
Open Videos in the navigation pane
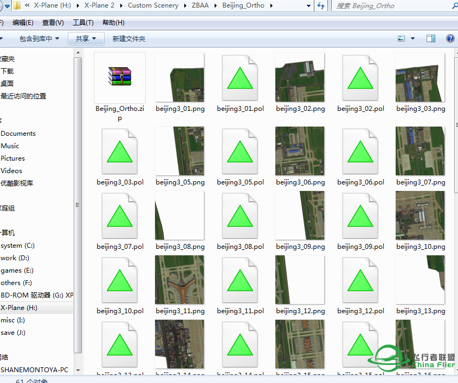pos(11,171)
